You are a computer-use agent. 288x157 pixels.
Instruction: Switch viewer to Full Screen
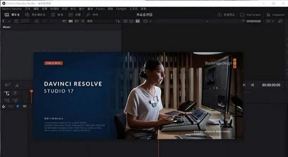[250, 15]
